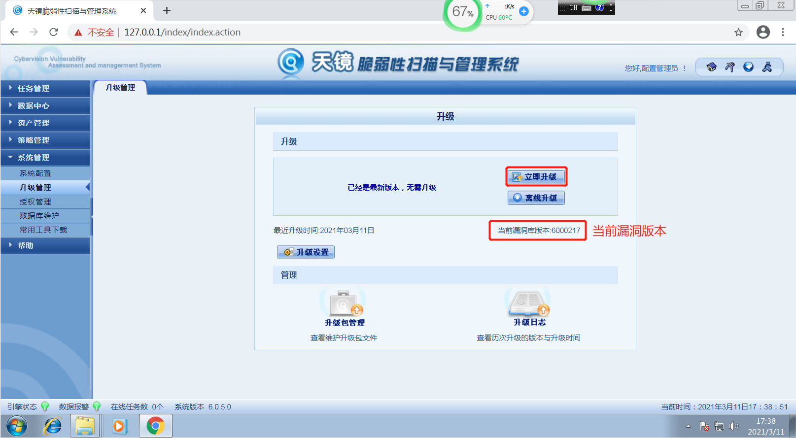Open the action center flag tray icon
Viewport: 796px width, 438px height.
click(704, 426)
